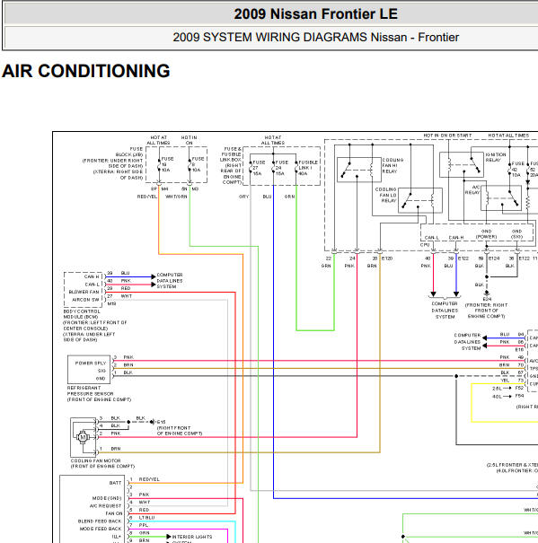The image size is (538, 543).
Task: Select the "FUSE & FUSIBLE LINK BOX" label
Action: (231, 154)
